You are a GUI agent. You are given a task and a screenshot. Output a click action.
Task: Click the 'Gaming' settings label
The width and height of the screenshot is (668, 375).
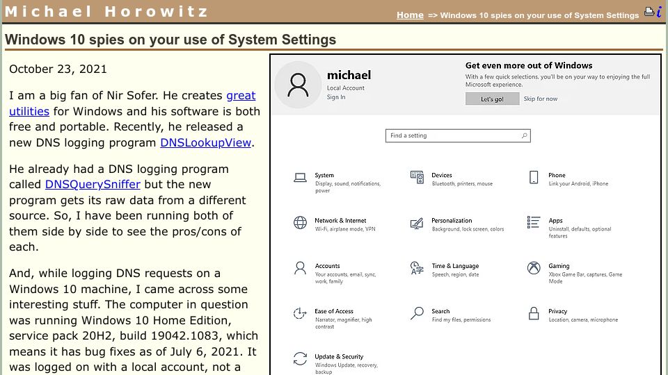coord(559,266)
